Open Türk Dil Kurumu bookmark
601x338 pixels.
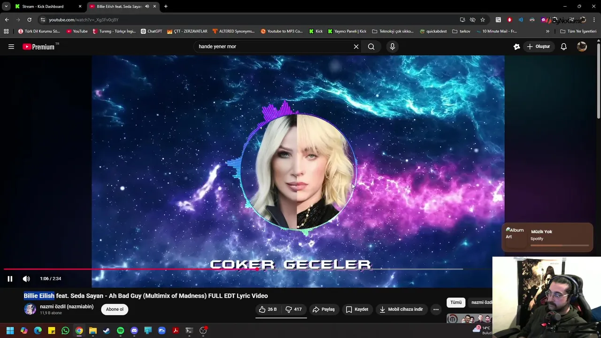point(39,31)
